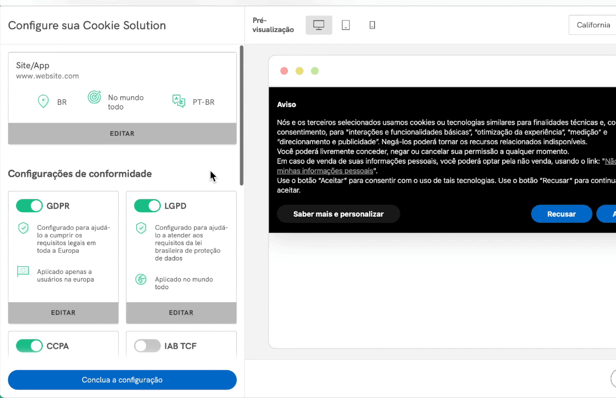This screenshot has height=398, width=616.
Task: Switch to mobile preview icon
Action: (x=372, y=25)
